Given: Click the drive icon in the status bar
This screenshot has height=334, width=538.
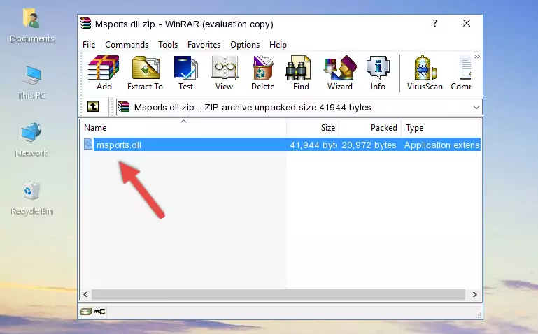Looking at the screenshot, I should tap(86, 312).
